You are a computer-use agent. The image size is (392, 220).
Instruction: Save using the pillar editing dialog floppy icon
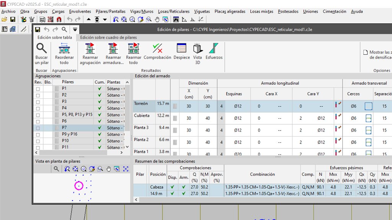coord(38,29)
